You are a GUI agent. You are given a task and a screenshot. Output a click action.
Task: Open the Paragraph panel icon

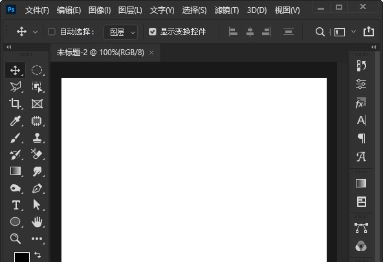pyautogui.click(x=362, y=138)
